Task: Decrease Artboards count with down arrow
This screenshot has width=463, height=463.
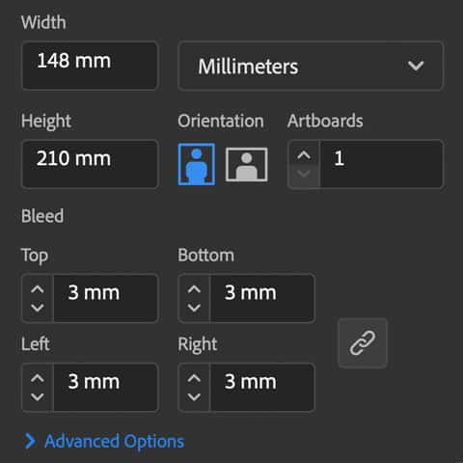Action: tap(304, 174)
